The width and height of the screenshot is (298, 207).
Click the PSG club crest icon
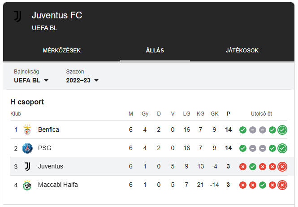[27, 148]
